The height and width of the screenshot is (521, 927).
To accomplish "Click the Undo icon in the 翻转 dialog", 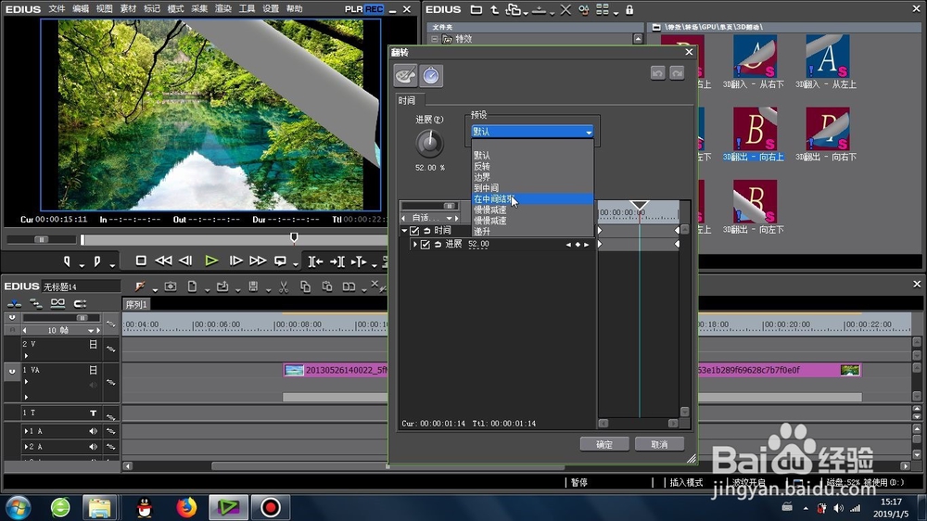I will (x=657, y=72).
